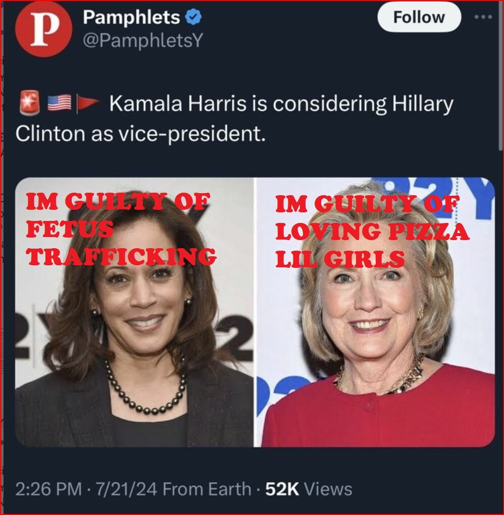This screenshot has width=504, height=515.
Task: Open the @PamphletsY handle link
Action: pyautogui.click(x=143, y=41)
